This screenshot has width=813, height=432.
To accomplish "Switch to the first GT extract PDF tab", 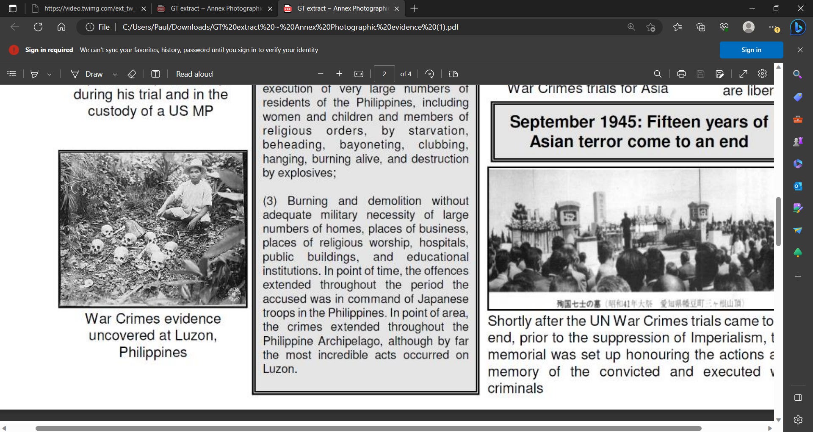I will [x=215, y=8].
